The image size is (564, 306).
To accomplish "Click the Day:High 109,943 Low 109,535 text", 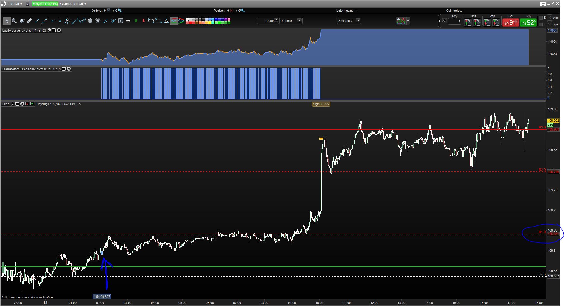I will tap(59, 104).
